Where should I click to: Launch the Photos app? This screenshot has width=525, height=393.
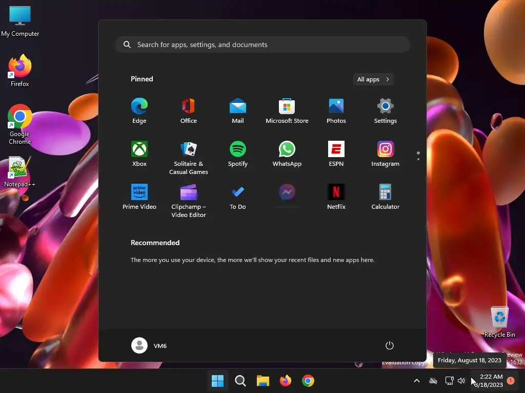point(336,111)
